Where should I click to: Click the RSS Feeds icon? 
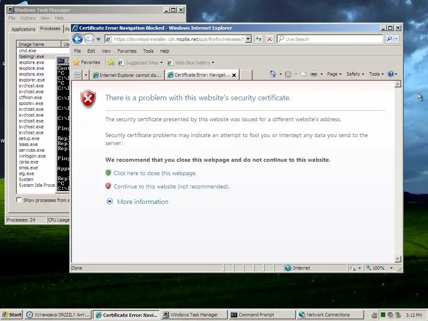[x=288, y=74]
